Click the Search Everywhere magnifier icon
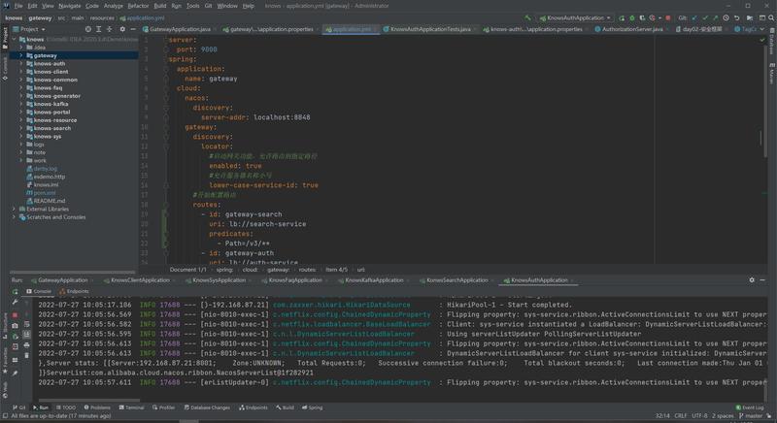Viewport: 777px width, 423px height. pos(770,18)
